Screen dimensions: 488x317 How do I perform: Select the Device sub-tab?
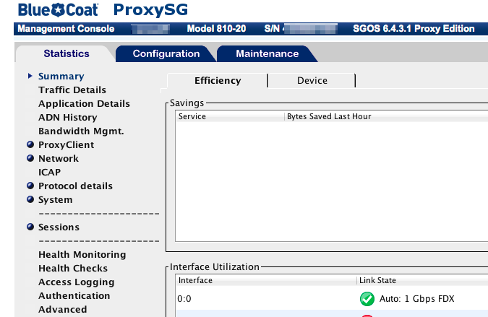pyautogui.click(x=312, y=80)
